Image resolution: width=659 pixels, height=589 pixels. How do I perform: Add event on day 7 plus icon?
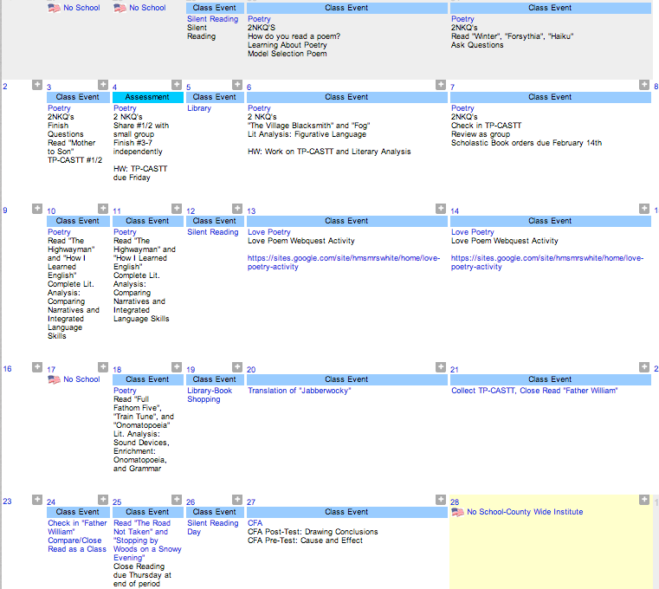(x=644, y=85)
